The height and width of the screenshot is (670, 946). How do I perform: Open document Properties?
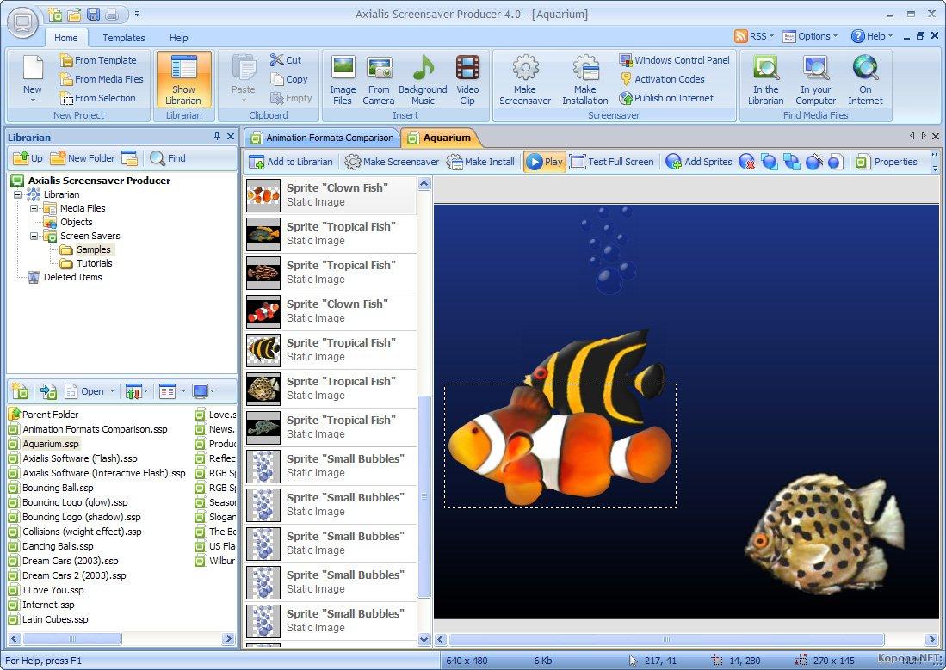click(x=887, y=162)
